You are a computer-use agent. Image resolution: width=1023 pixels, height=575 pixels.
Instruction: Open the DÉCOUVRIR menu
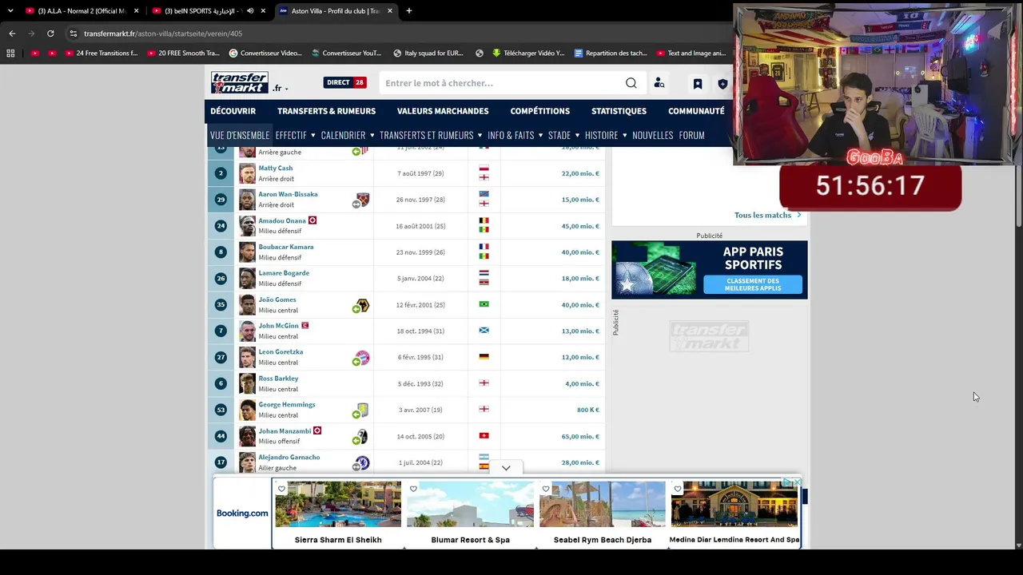pos(233,111)
